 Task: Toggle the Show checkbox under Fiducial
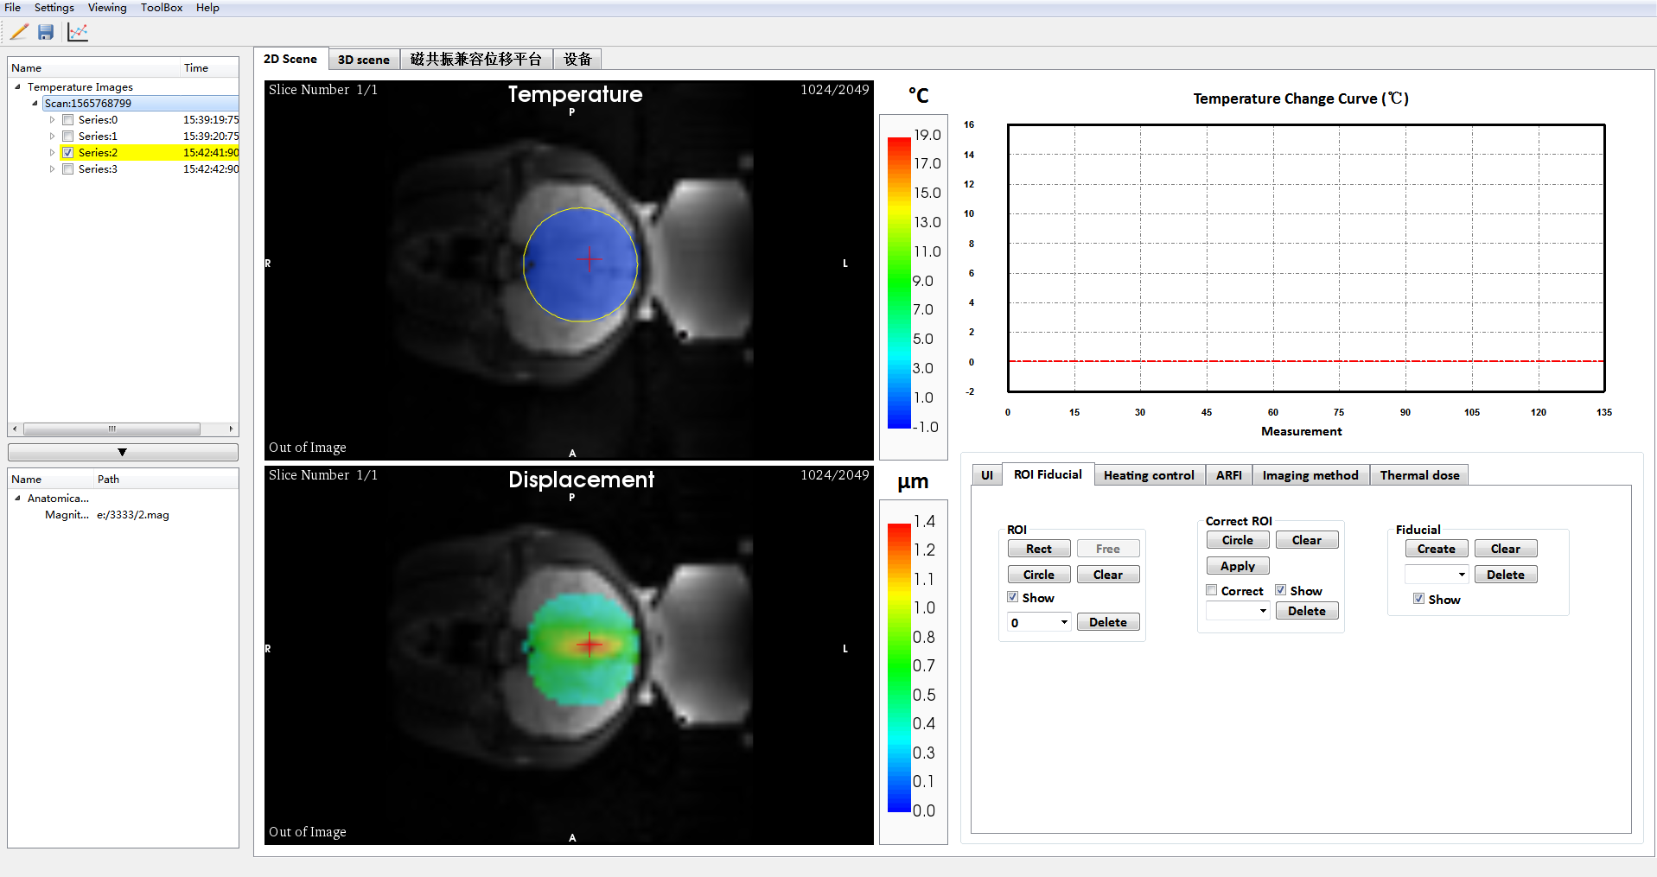point(1418,599)
